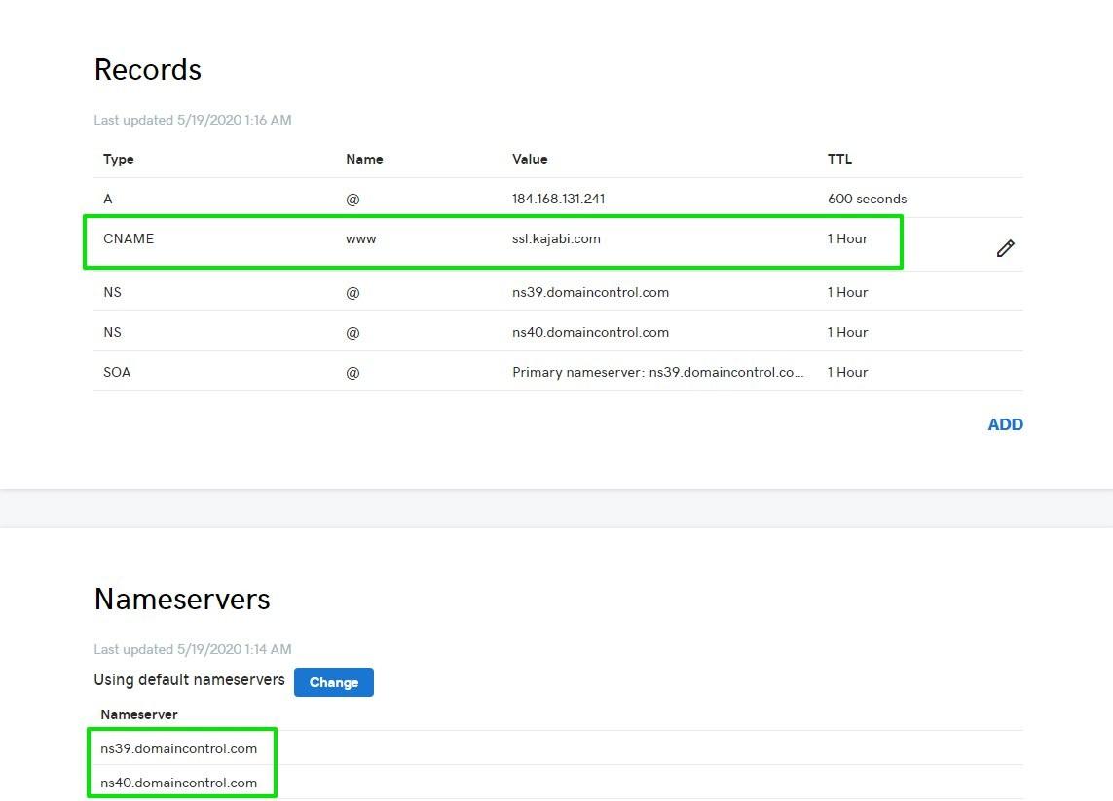
Task: Click the www name of the CNAME record
Action: point(360,238)
